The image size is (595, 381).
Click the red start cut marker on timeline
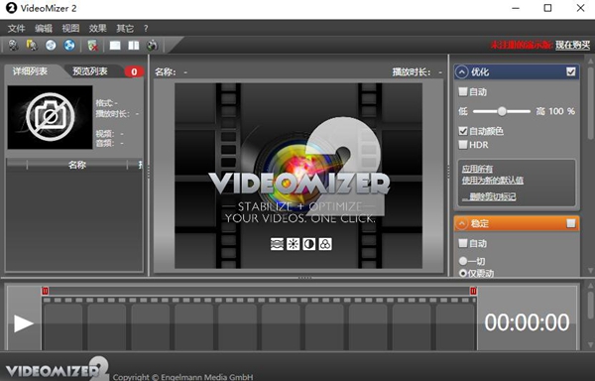click(45, 291)
